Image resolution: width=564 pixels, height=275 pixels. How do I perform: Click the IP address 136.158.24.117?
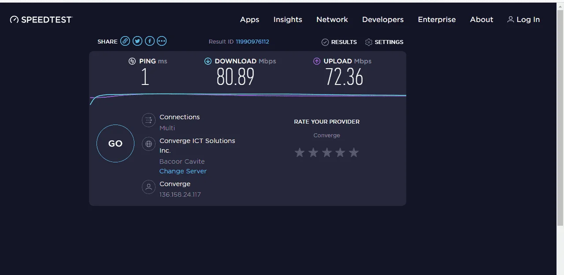[x=180, y=194]
